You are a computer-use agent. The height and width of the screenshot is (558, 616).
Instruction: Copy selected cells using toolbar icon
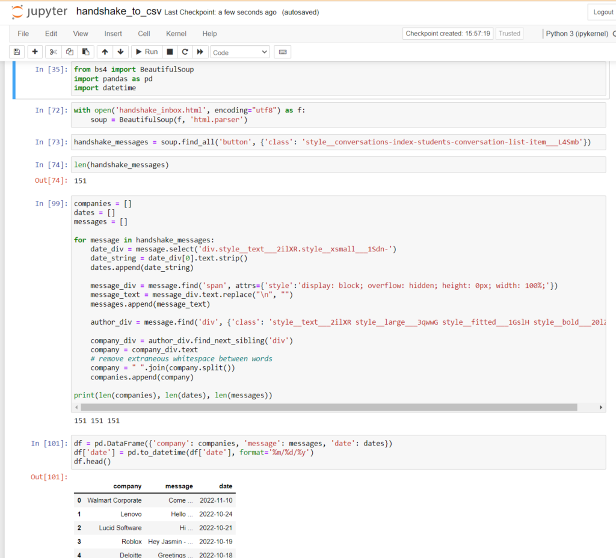coord(70,52)
